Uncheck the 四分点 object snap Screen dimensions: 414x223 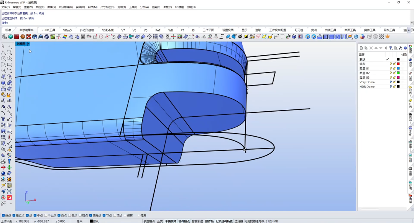[90, 215]
